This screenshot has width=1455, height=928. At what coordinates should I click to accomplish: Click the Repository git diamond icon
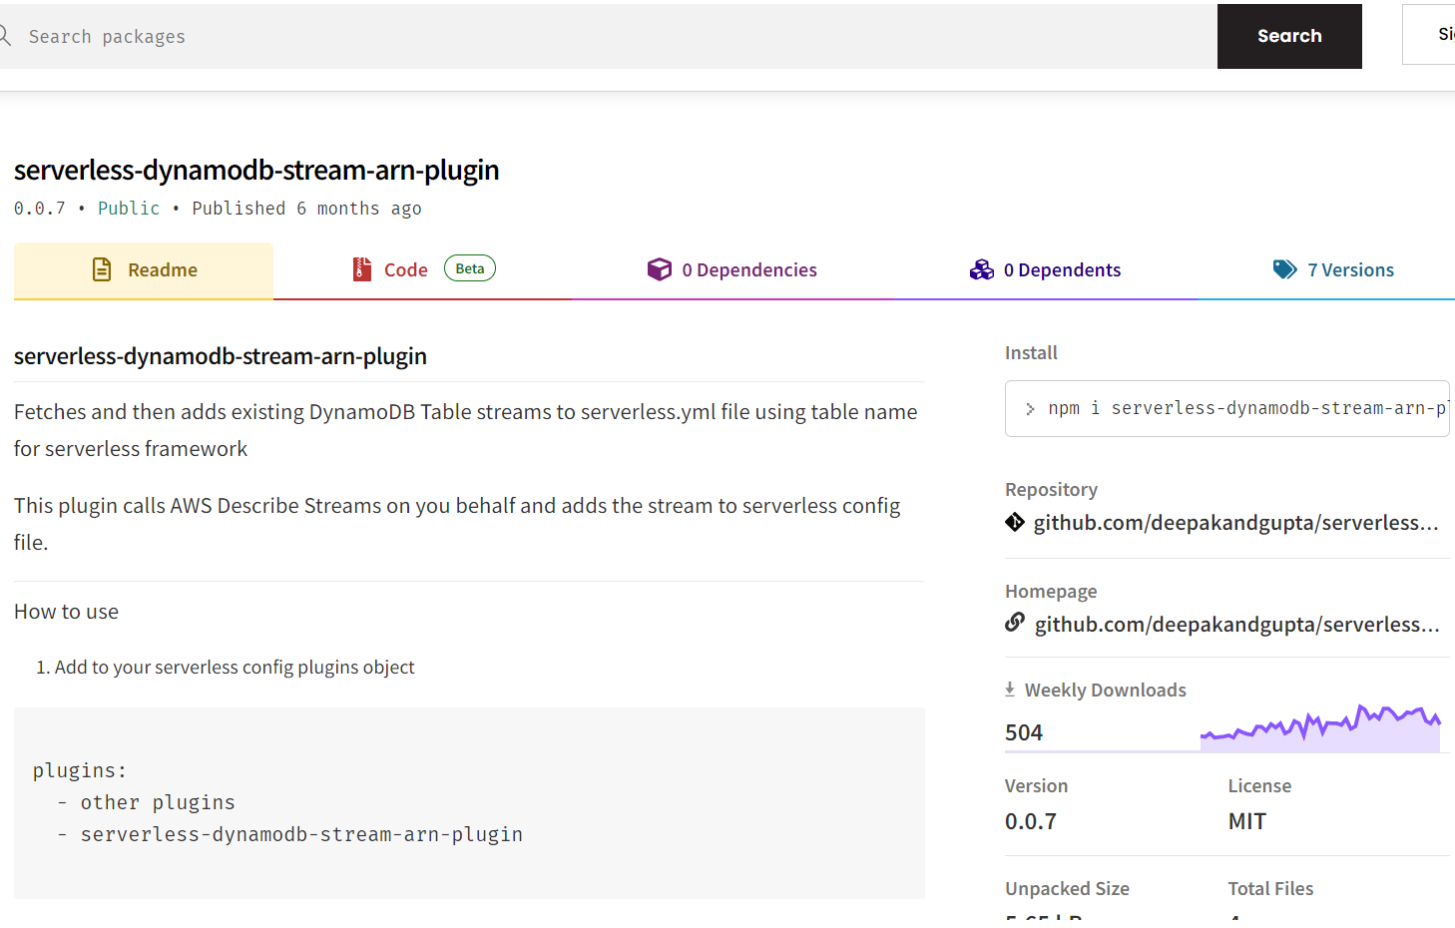pyautogui.click(x=1015, y=522)
